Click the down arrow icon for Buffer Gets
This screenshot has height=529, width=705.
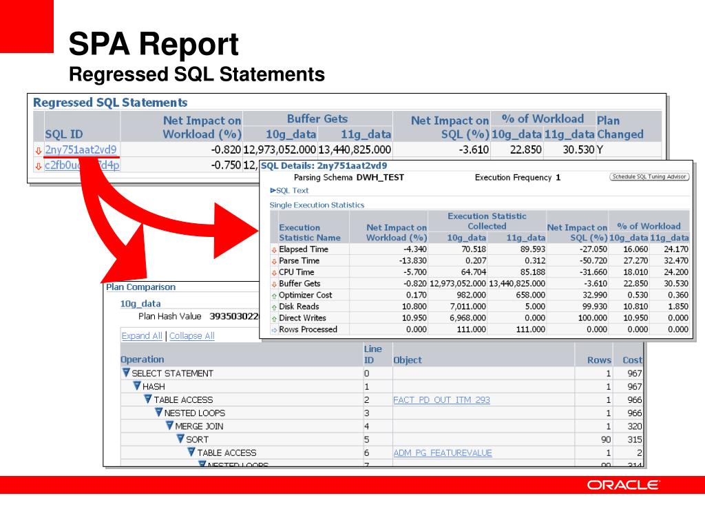(274, 284)
